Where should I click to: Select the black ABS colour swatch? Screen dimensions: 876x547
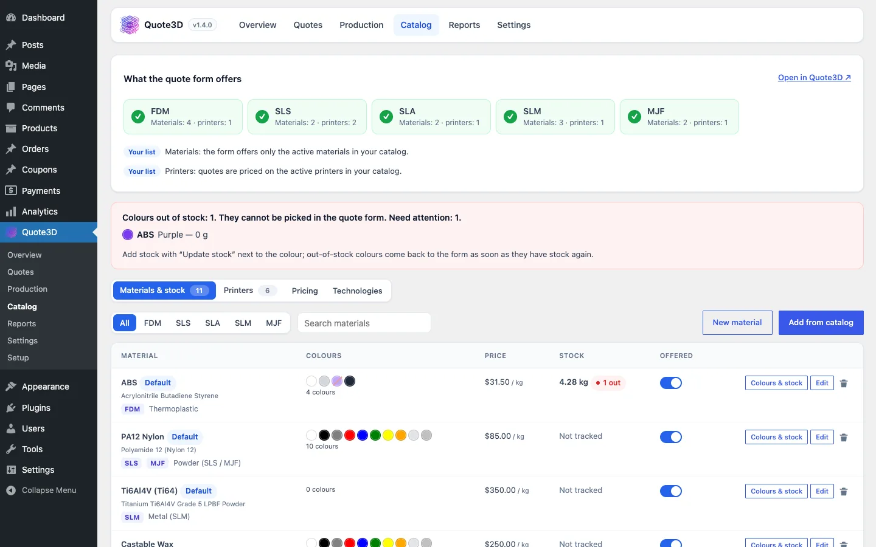350,381
